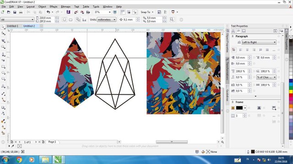Show Frame properties in Text Properties

point(244,31)
